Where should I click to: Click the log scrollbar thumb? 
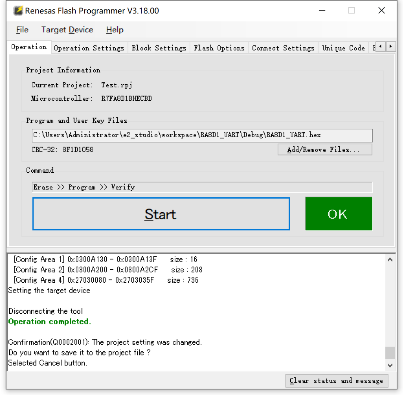[x=390, y=352]
